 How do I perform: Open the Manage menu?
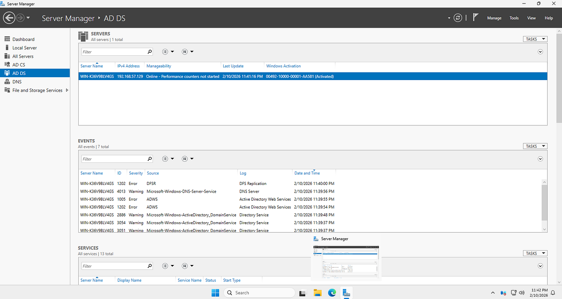click(494, 18)
